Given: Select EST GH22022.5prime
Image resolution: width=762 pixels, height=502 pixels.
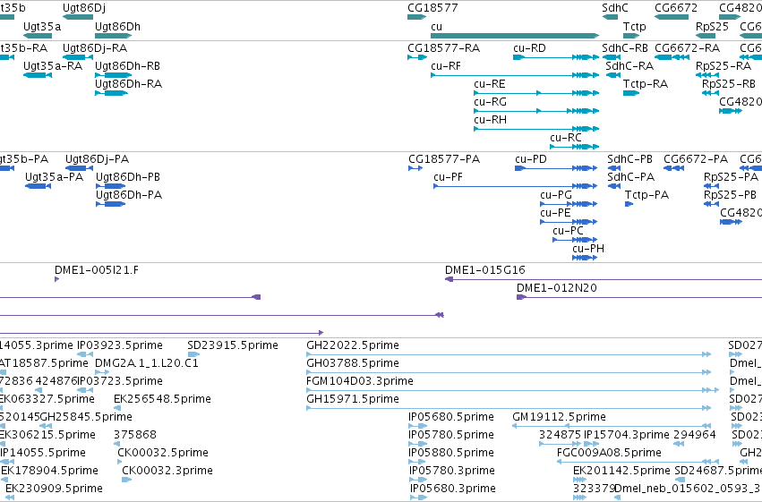Looking at the screenshot, I should click(509, 354).
